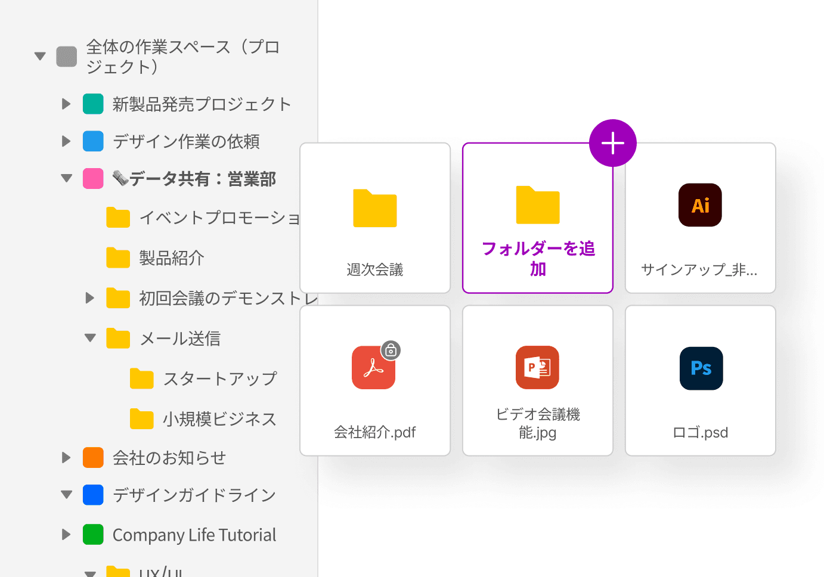
Task: Click green swatch of Company Life Tutorial
Action: (93, 535)
